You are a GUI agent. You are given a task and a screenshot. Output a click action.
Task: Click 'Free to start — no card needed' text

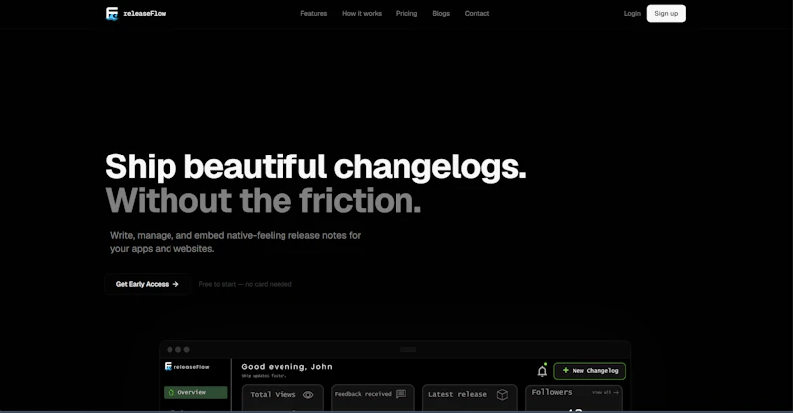245,284
